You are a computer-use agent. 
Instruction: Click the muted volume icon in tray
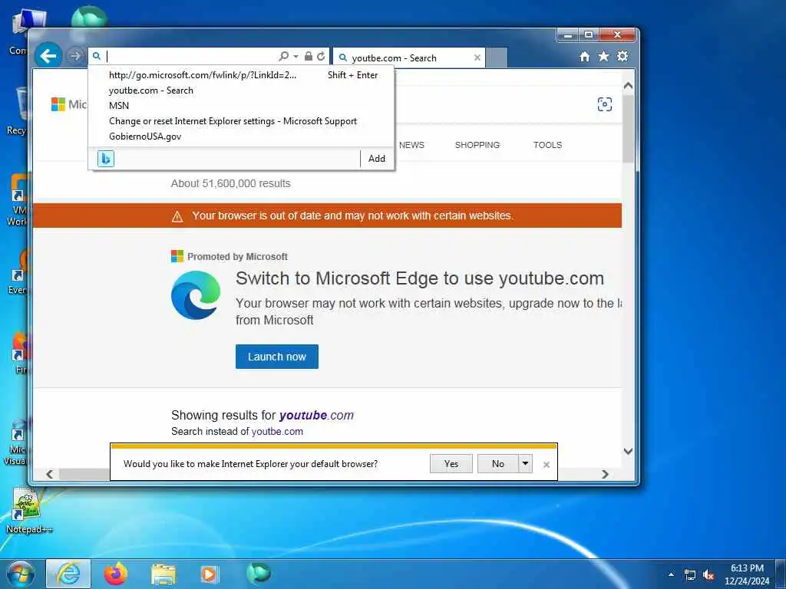[x=708, y=575]
